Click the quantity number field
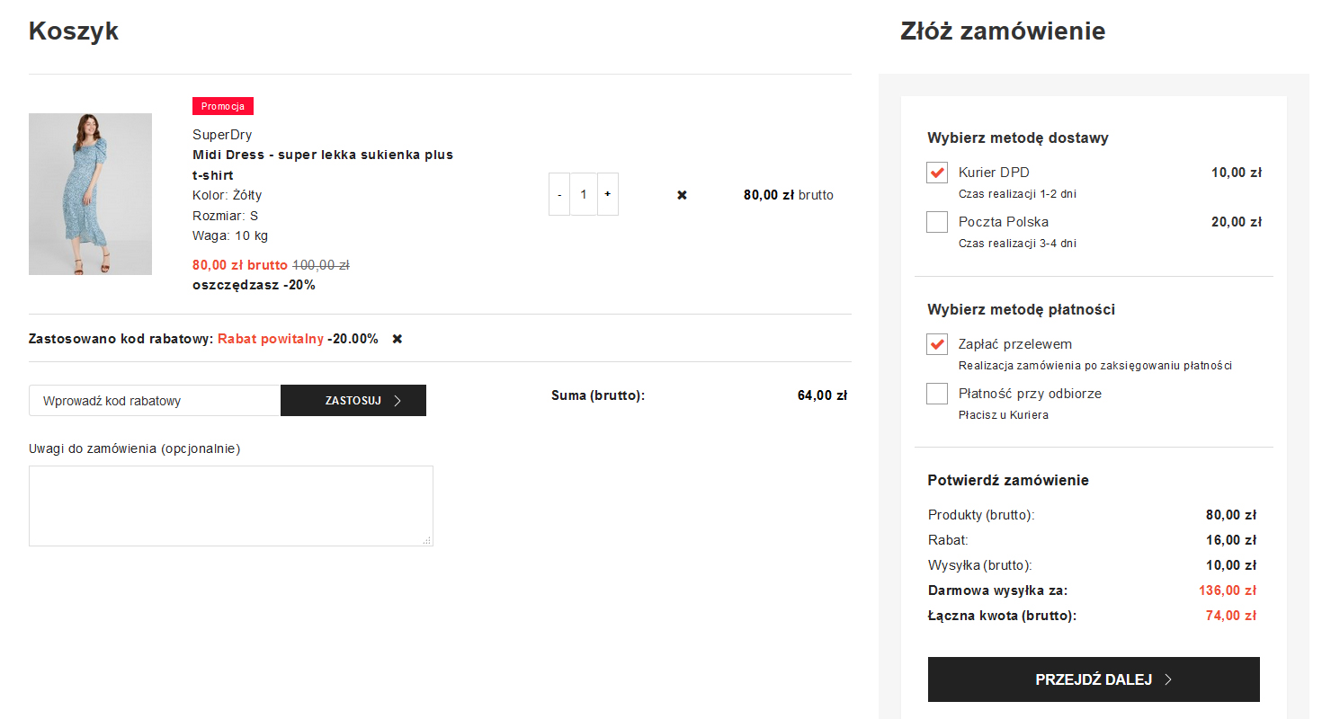 [x=584, y=194]
